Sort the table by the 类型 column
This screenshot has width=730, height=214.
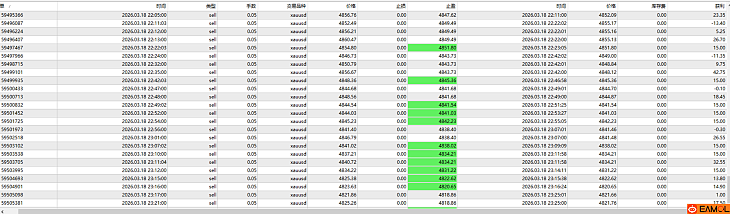211,6
